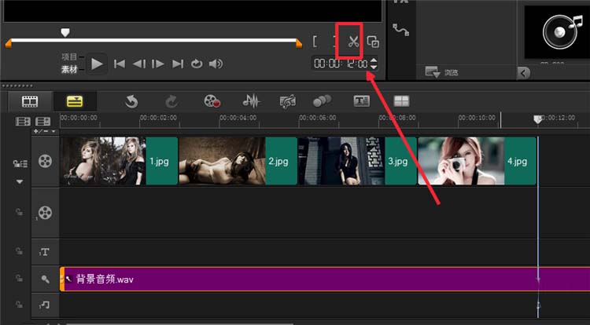This screenshot has width=590, height=325.
Task: Switch preview to 素材 clip mode
Action: point(69,70)
